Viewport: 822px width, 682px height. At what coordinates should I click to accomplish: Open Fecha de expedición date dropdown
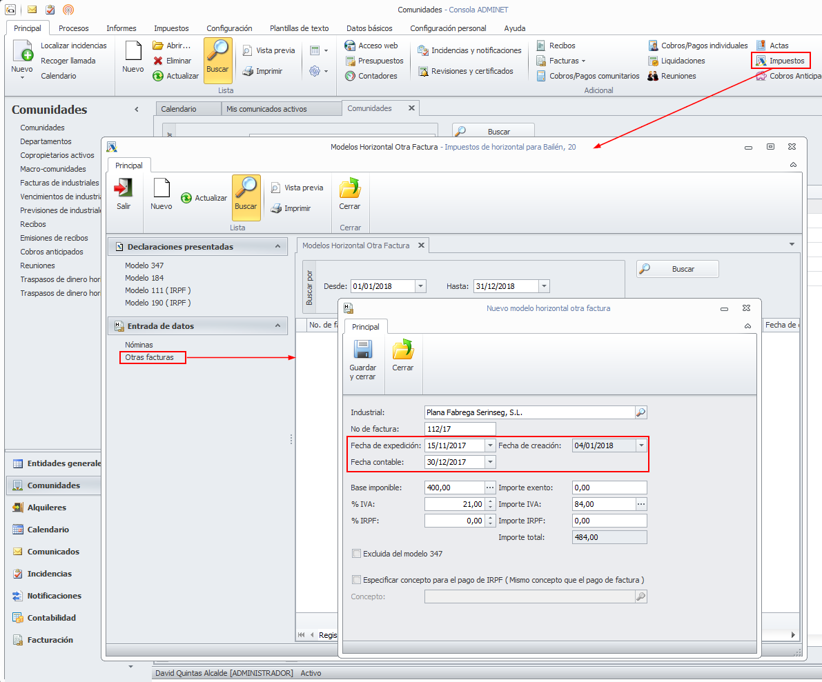tap(489, 445)
